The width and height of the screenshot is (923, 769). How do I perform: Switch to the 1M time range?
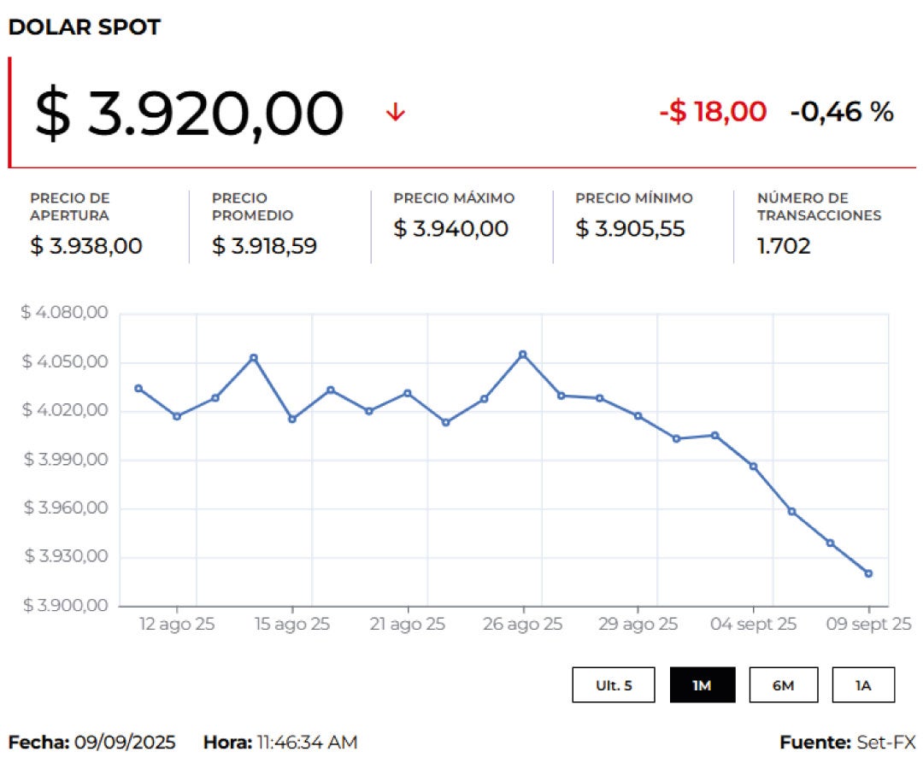coord(702,685)
